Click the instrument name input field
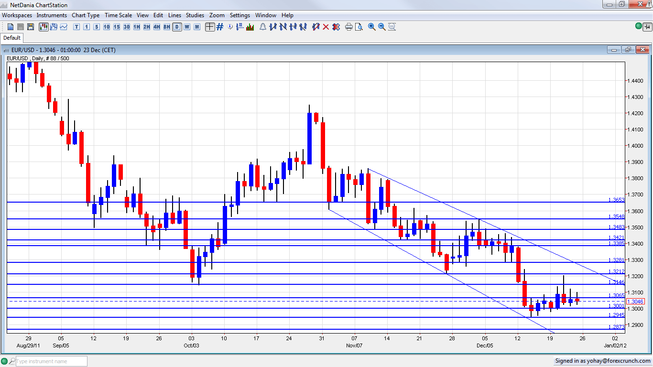Image resolution: width=653 pixels, height=367 pixels. pyautogui.click(x=49, y=361)
